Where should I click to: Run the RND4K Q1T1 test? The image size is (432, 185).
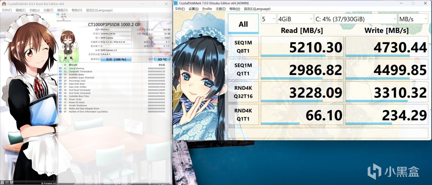(243, 114)
